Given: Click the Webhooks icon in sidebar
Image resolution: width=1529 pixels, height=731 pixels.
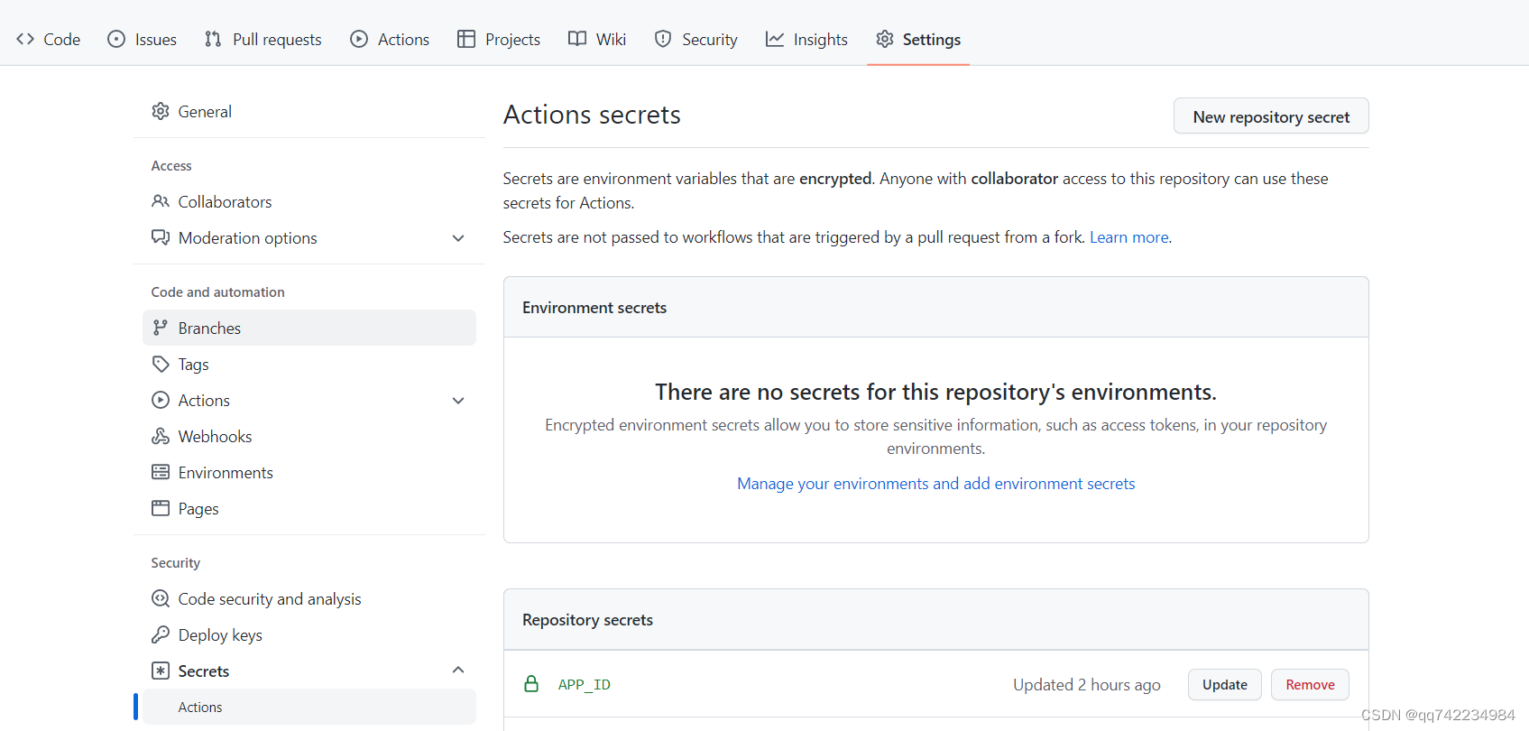Looking at the screenshot, I should coord(161,436).
